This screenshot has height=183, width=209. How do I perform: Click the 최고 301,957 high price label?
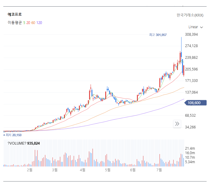click(x=158, y=35)
